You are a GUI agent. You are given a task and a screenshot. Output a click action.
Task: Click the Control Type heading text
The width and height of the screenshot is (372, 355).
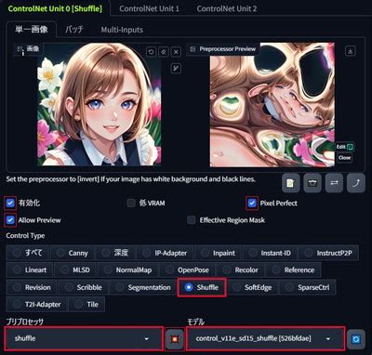[25, 236]
